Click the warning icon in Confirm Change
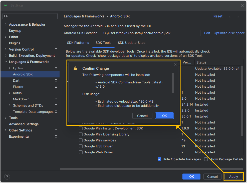 (75, 68)
